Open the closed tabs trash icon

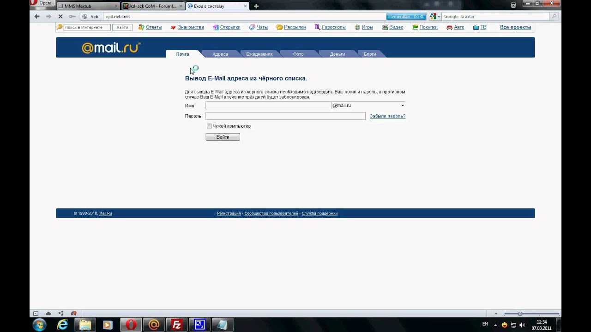513,5
